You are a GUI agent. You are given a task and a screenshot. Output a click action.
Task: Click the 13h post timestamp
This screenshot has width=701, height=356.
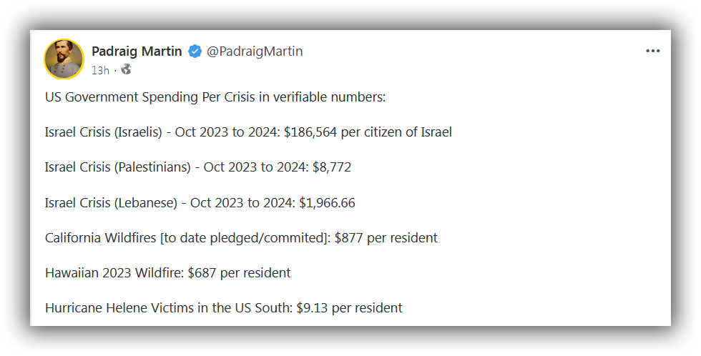point(100,70)
